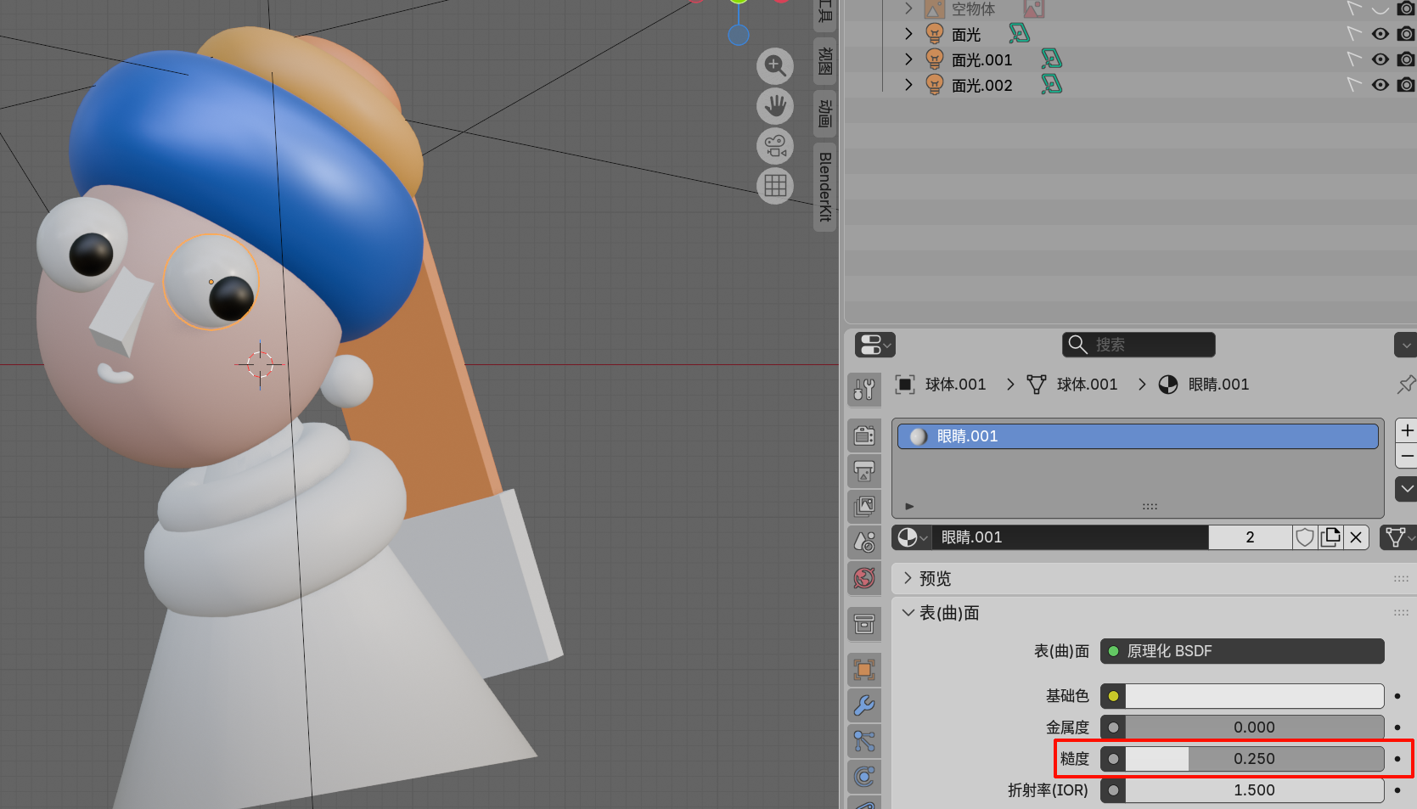Open the material link mode dropdown (mesh icon)
This screenshot has height=809, width=1417.
click(1398, 537)
